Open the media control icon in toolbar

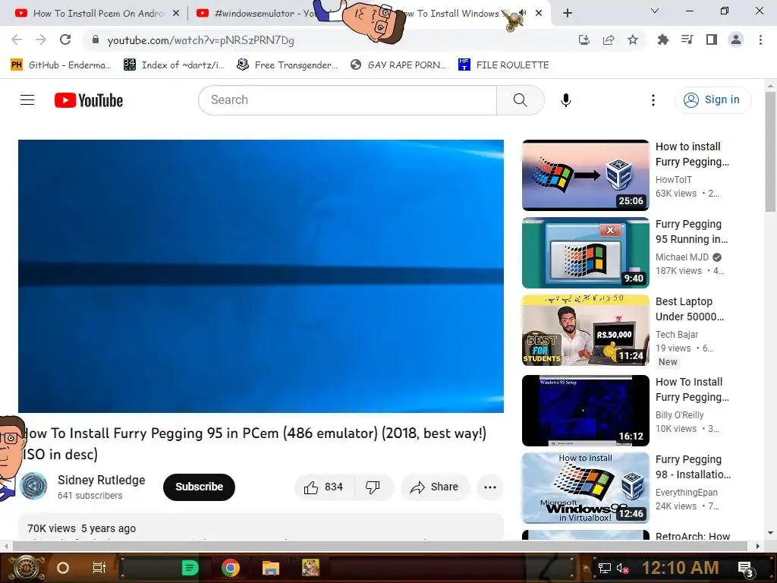click(687, 40)
